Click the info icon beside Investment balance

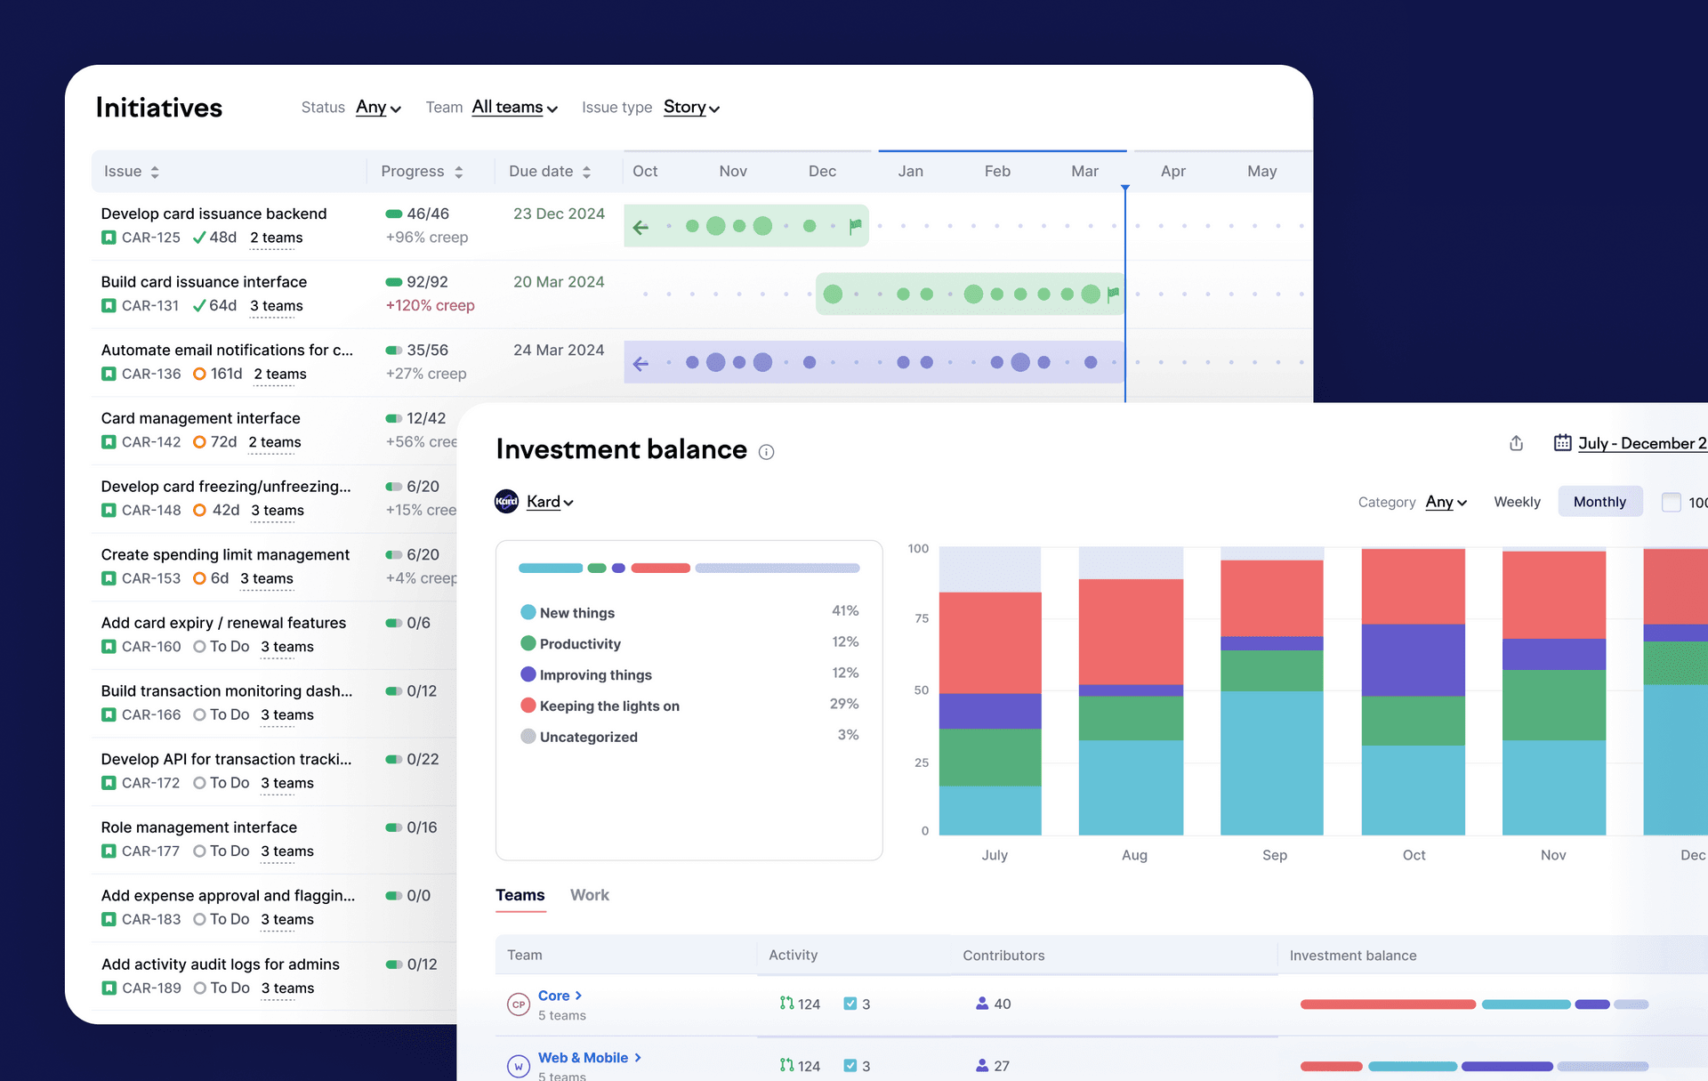click(x=766, y=452)
